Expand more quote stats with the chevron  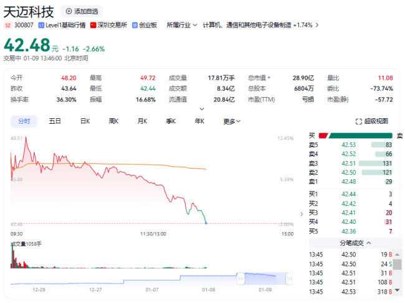pos(202,109)
